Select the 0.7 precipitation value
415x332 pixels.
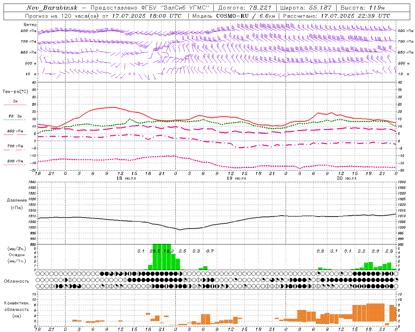[210, 251]
